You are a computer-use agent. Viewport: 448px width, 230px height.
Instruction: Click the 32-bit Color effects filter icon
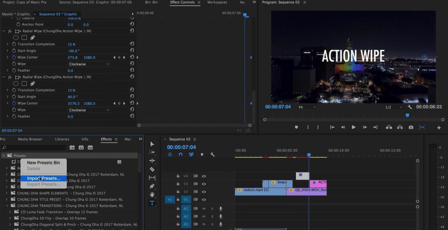(81, 148)
